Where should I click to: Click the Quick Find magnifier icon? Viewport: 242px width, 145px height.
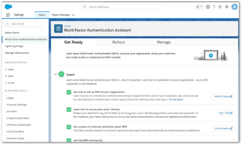click(x=8, y=24)
